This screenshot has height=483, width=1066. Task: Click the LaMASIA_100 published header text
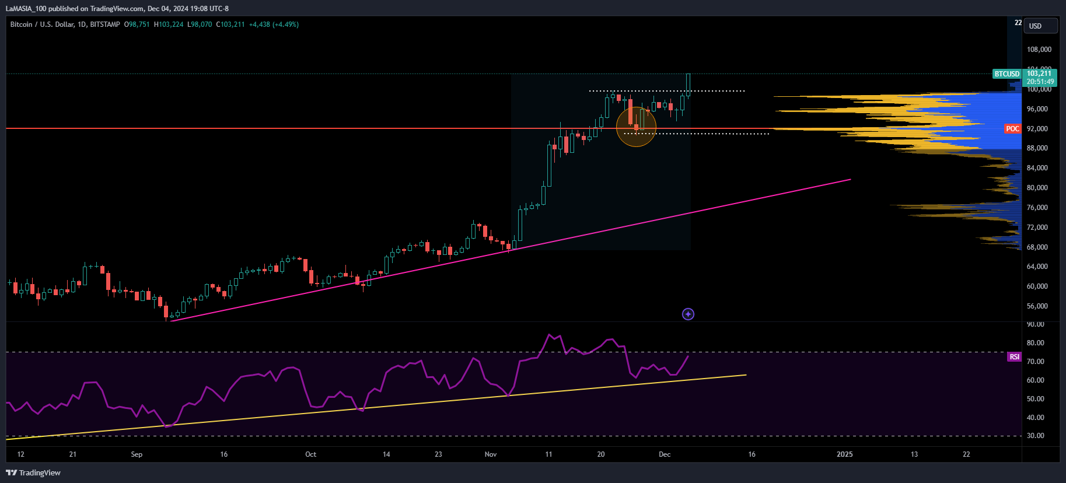click(117, 9)
